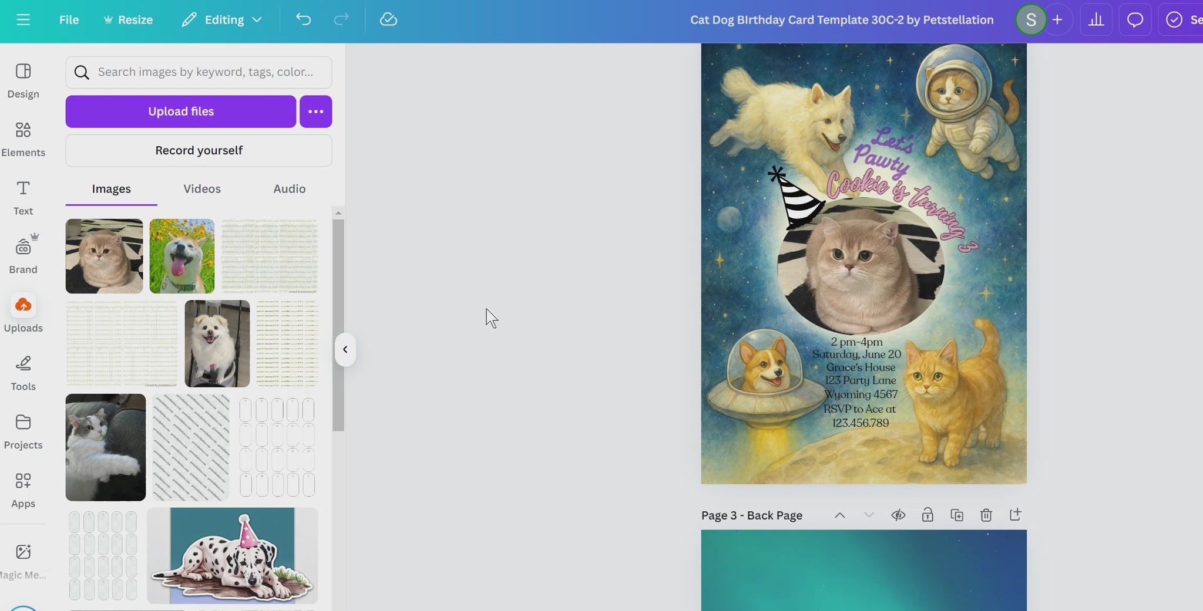The width and height of the screenshot is (1203, 611).
Task: Open the analytics bar chart icon
Action: [x=1096, y=19]
